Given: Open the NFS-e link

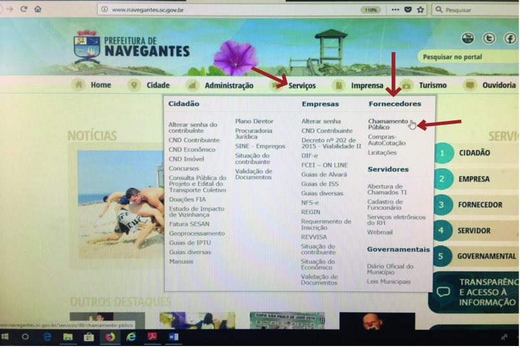Looking at the screenshot, I should 310,203.
